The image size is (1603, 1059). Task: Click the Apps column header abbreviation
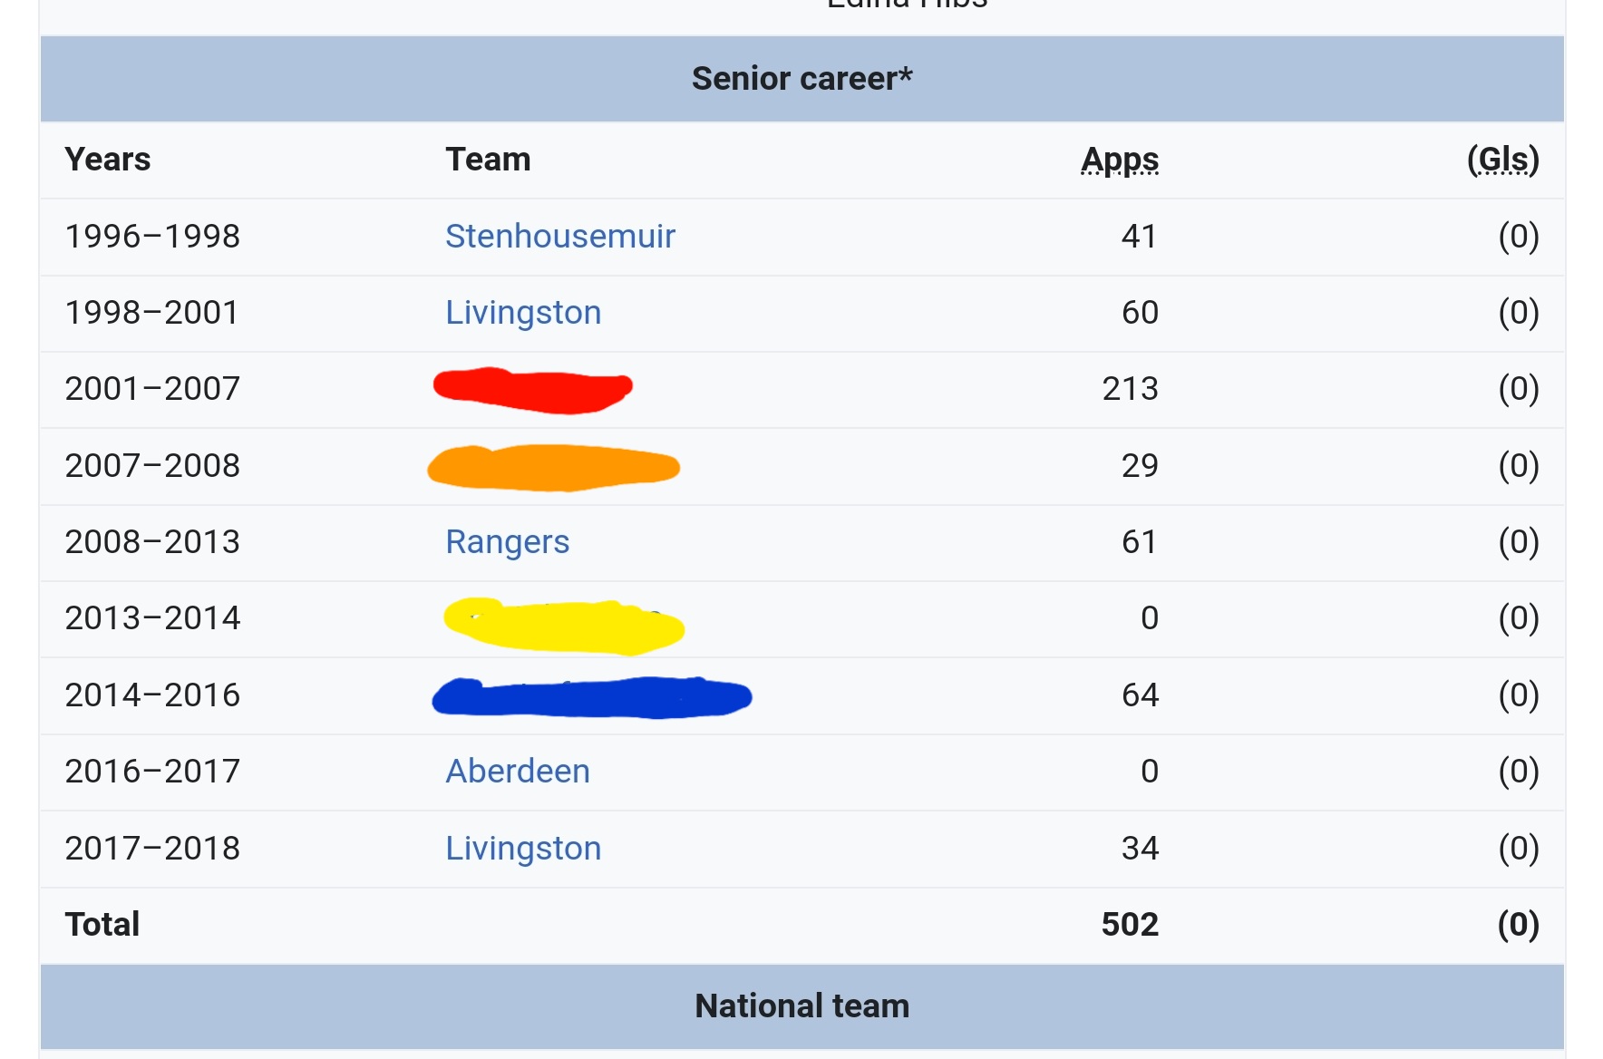[1120, 160]
